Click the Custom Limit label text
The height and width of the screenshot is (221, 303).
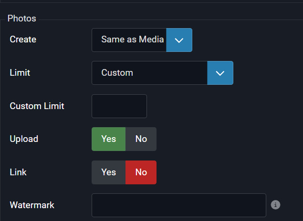click(37, 106)
